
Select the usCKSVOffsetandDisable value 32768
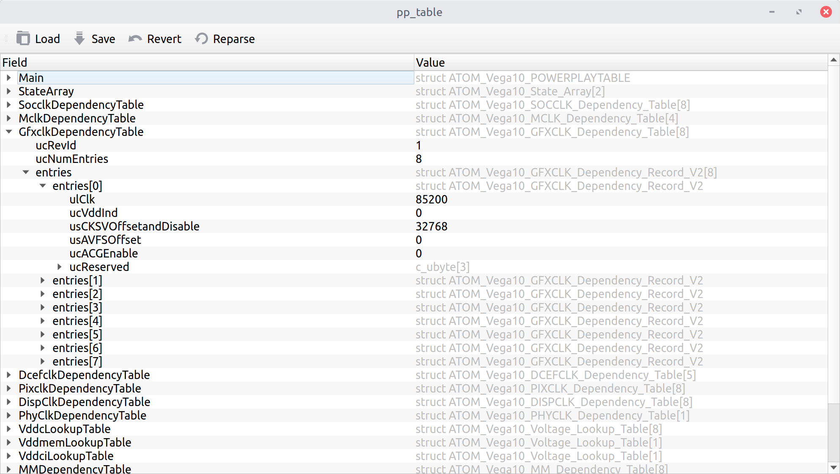point(431,226)
